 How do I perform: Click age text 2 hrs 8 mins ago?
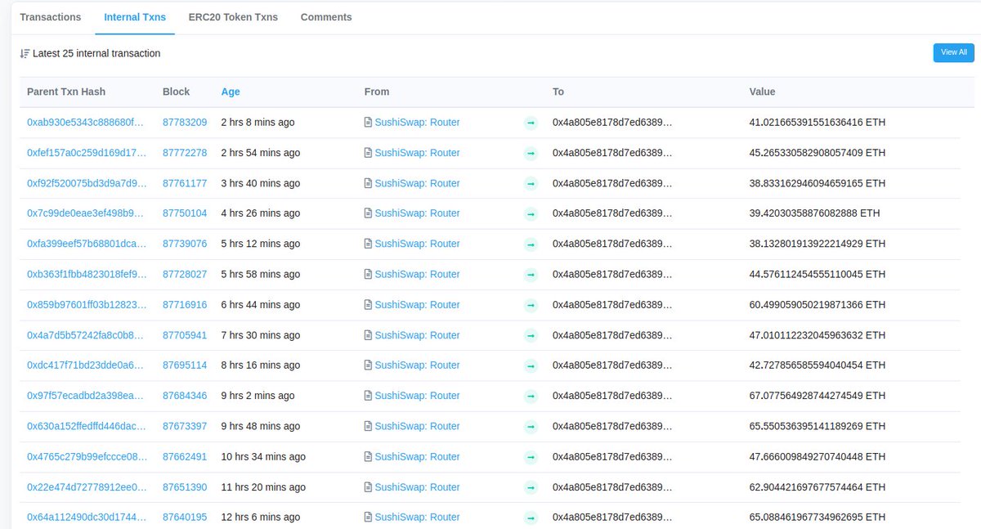(258, 123)
